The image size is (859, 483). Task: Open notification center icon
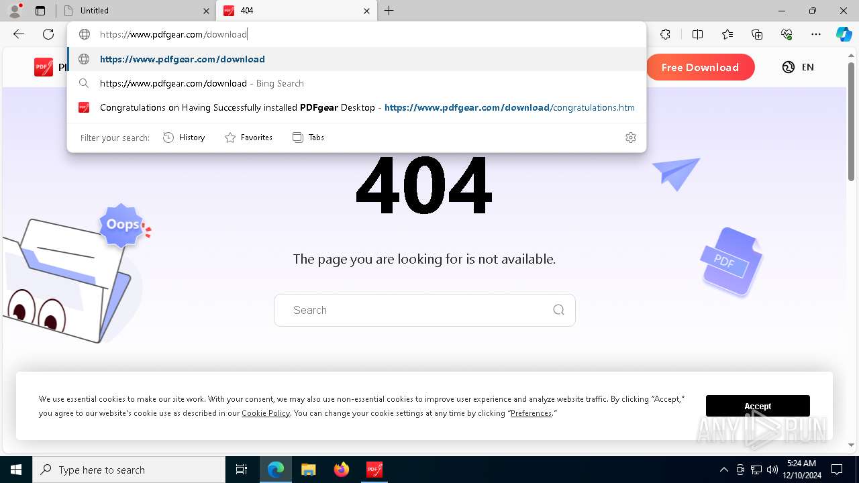[x=837, y=470]
